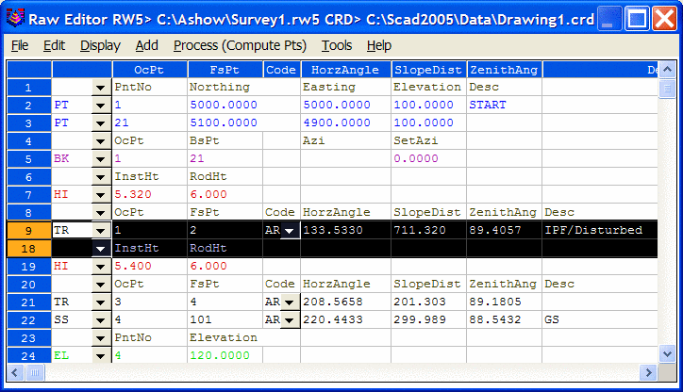
Task: Expand the PT type dropdown in row 3
Action: (x=101, y=123)
